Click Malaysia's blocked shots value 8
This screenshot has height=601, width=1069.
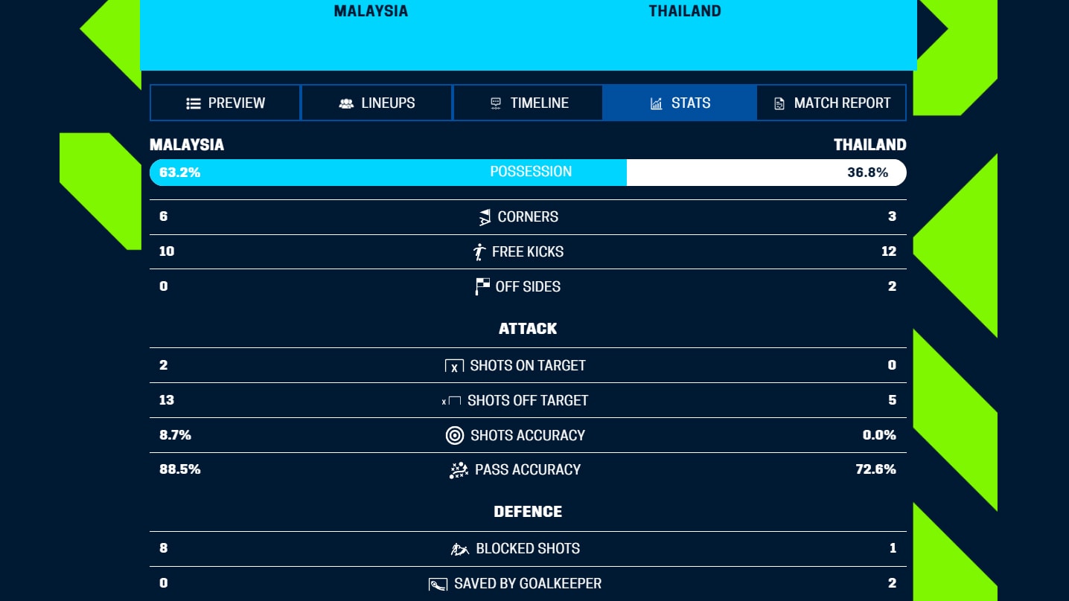(x=163, y=548)
